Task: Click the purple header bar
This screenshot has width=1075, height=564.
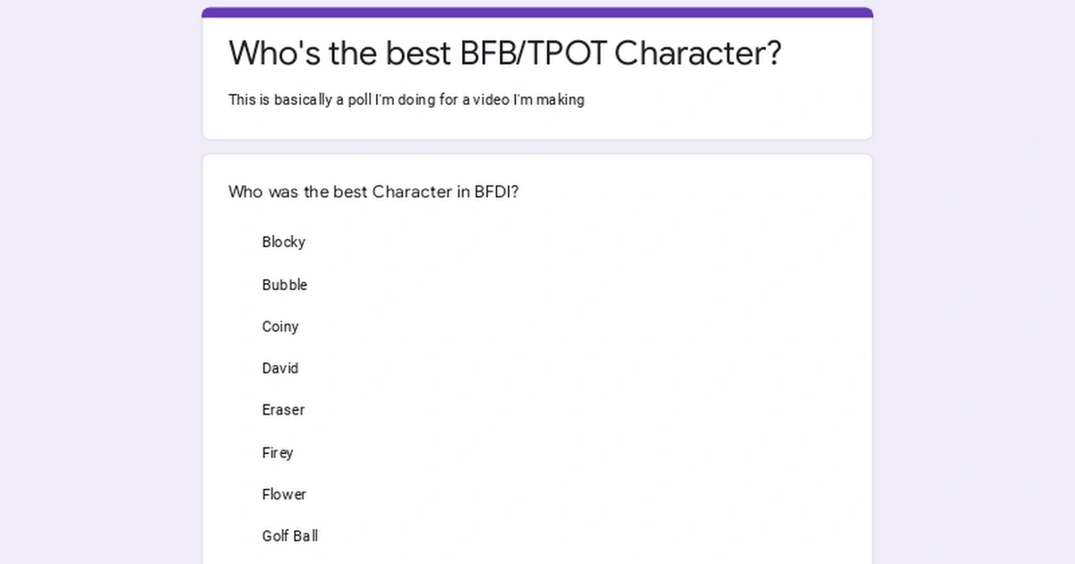Action: [537, 10]
